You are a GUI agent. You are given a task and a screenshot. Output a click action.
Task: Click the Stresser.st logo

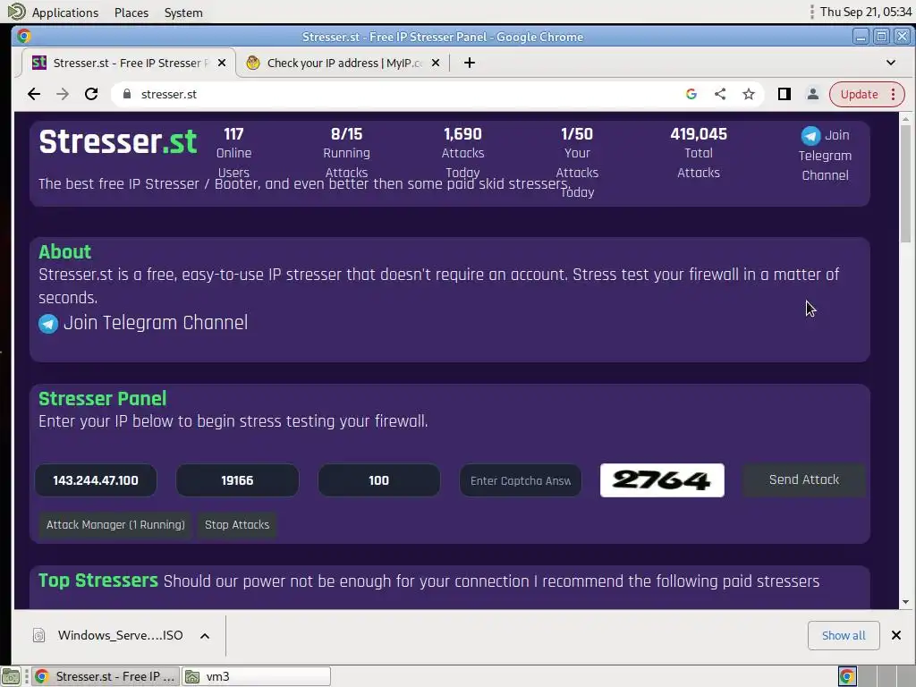pyautogui.click(x=118, y=142)
